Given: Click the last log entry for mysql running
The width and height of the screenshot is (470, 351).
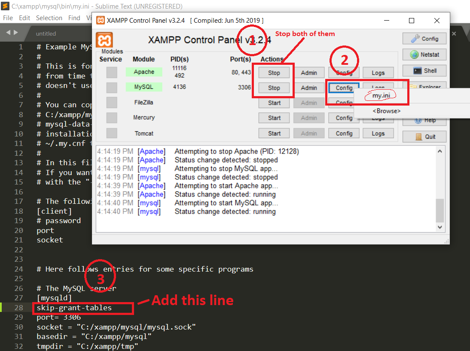Looking at the screenshot, I should click(186, 212).
